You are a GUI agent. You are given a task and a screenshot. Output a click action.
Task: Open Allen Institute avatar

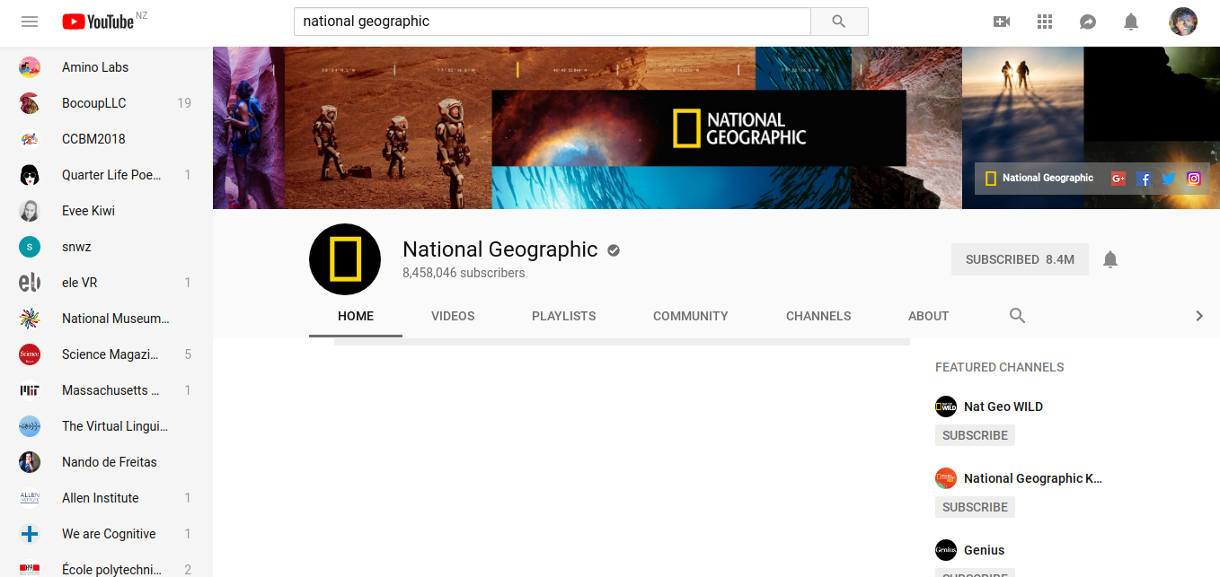coord(30,498)
